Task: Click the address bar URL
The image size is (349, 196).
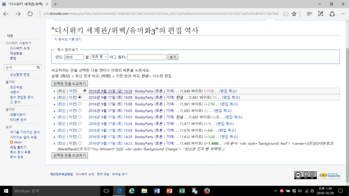Action: [x=161, y=14]
